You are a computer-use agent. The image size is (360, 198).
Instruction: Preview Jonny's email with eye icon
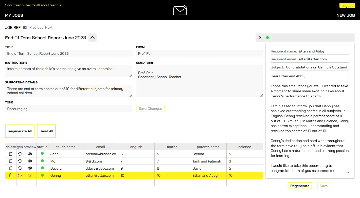click(x=30, y=154)
